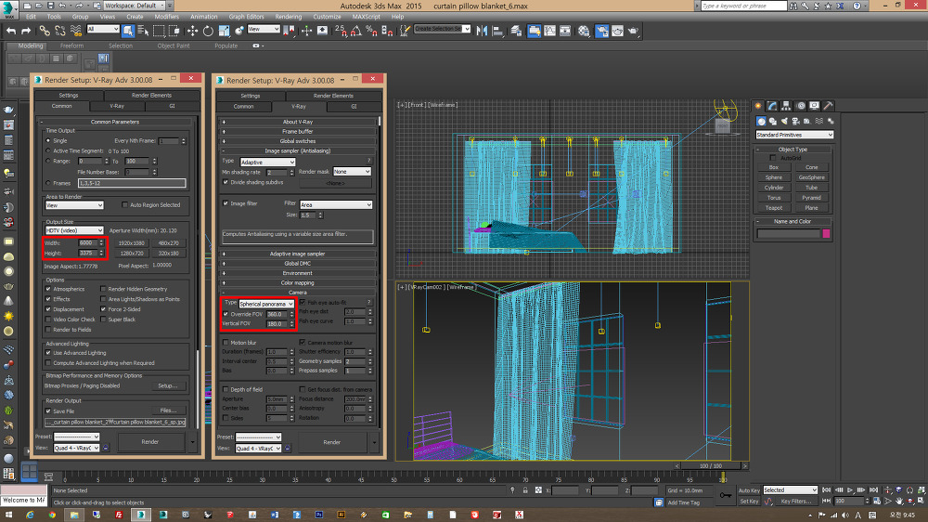Disable the Save File checkbox
Viewport: 928px width, 522px height.
(47, 410)
